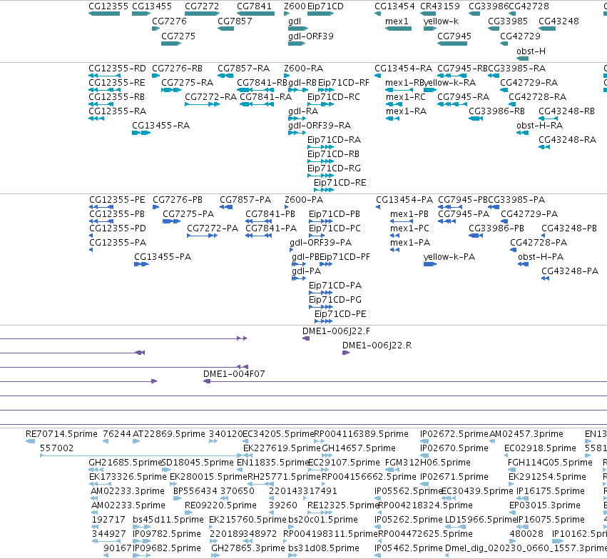
Task: Click the CG43248 gene label
Action: 558,21
